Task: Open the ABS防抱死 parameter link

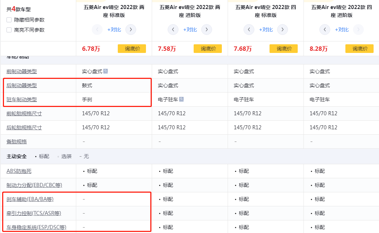Action: [x=19, y=171]
